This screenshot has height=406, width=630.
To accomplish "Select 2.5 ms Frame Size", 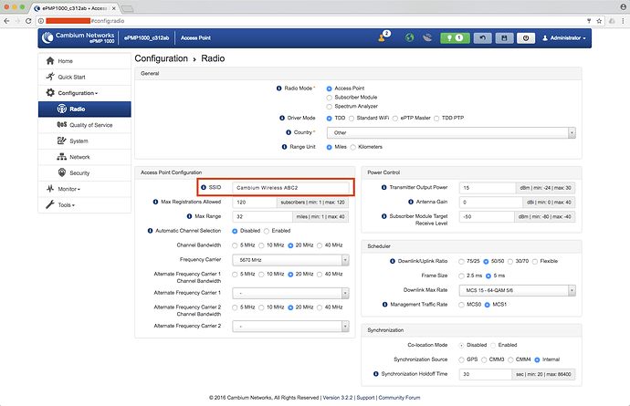I will [462, 276].
